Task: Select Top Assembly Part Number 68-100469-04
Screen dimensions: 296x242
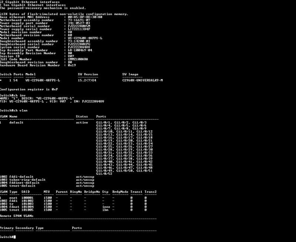Action: coord(80,50)
